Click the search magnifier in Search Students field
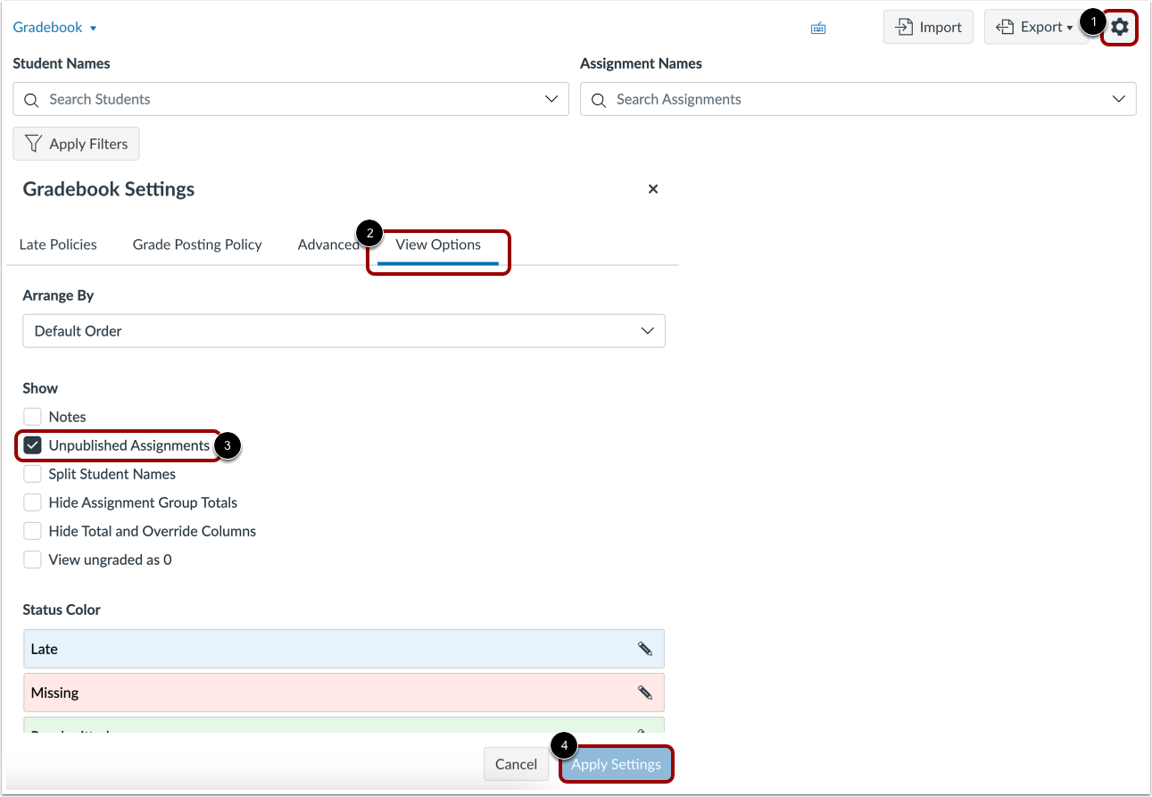The width and height of the screenshot is (1152, 797). [31, 99]
